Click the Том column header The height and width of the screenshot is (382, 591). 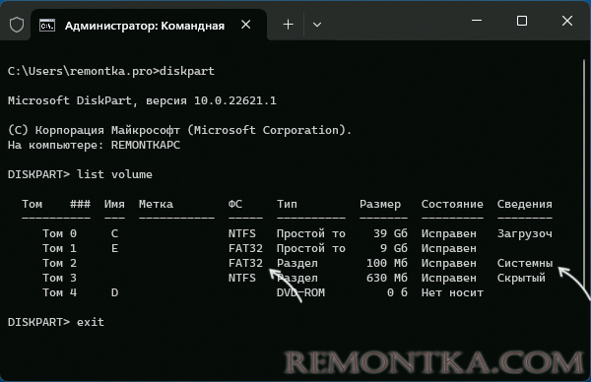[33, 204]
